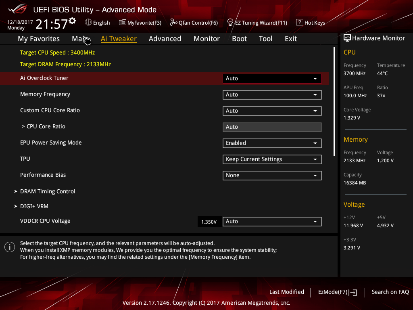The image size is (413, 310).
Task: Click the EZ Tuning Wizard bulb icon
Action: pyautogui.click(x=230, y=23)
